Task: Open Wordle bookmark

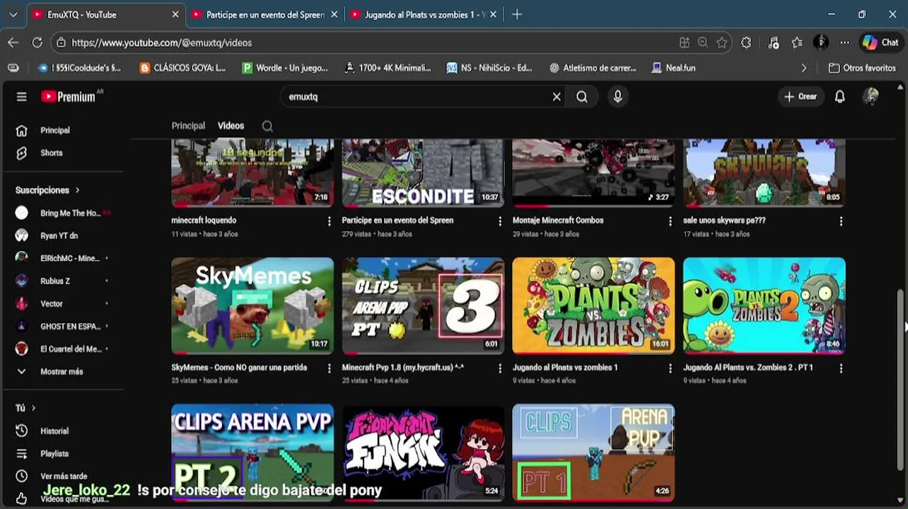Action: 285,68
